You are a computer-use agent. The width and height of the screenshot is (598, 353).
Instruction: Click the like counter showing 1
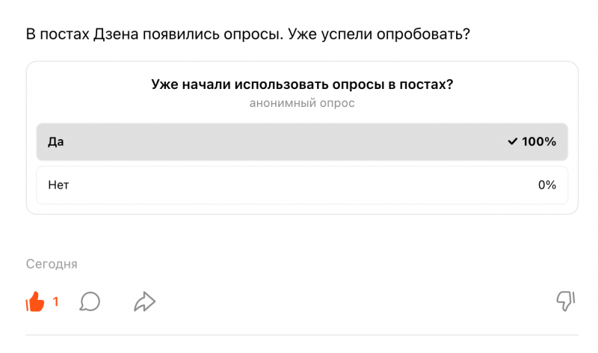pos(55,302)
